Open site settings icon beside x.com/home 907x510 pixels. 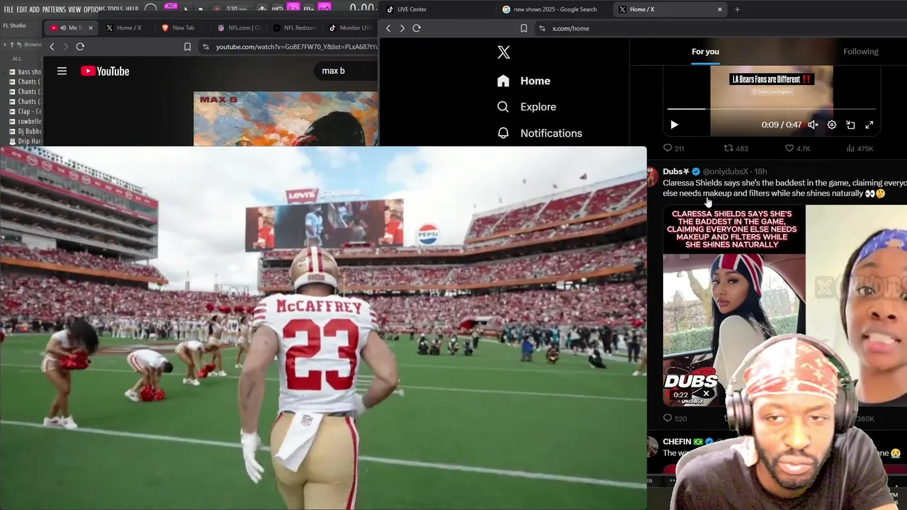(x=542, y=28)
